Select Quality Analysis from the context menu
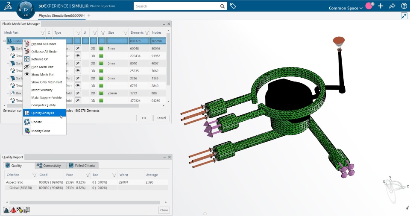The image size is (410, 216). point(43,113)
